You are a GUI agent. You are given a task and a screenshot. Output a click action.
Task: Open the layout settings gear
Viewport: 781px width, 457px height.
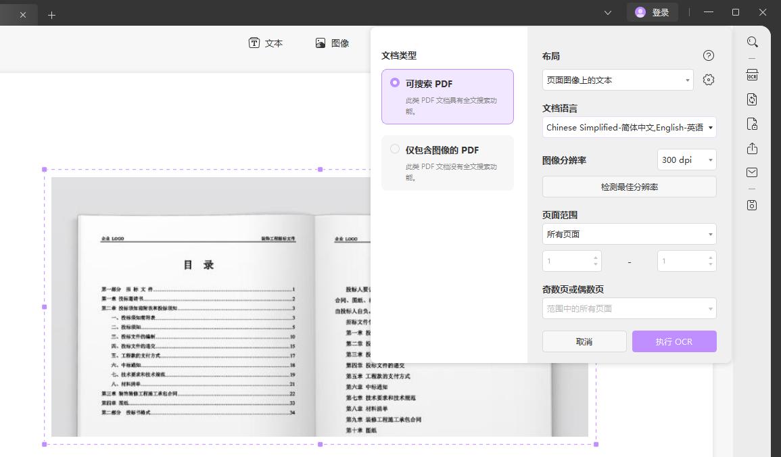click(708, 79)
